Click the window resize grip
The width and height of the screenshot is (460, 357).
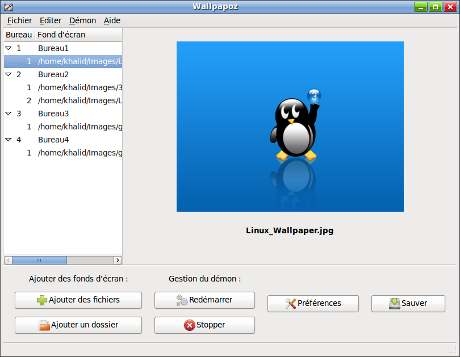(454, 350)
